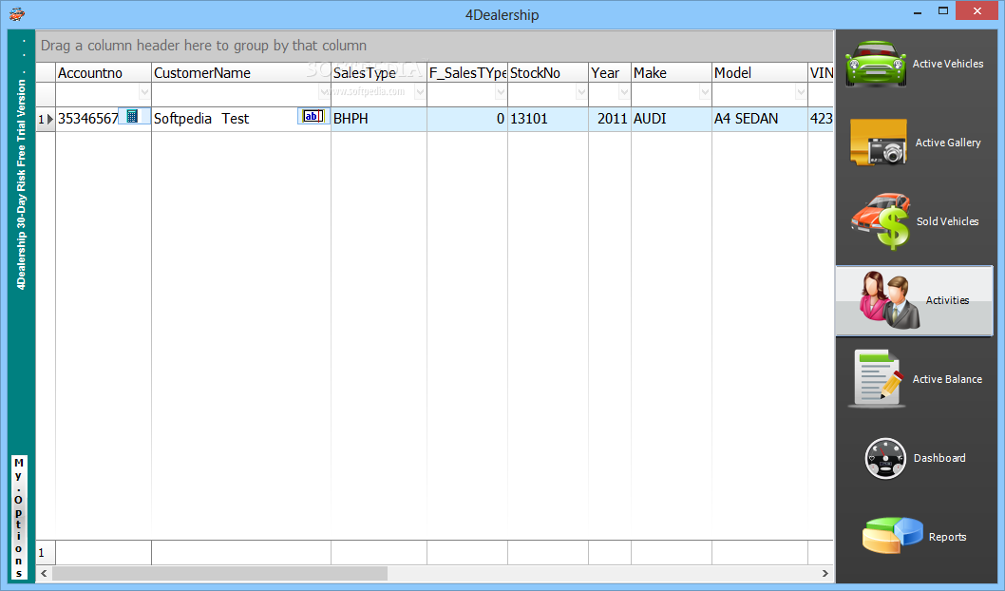This screenshot has width=1005, height=591.
Task: Sort by Make column header
Action: 672,72
